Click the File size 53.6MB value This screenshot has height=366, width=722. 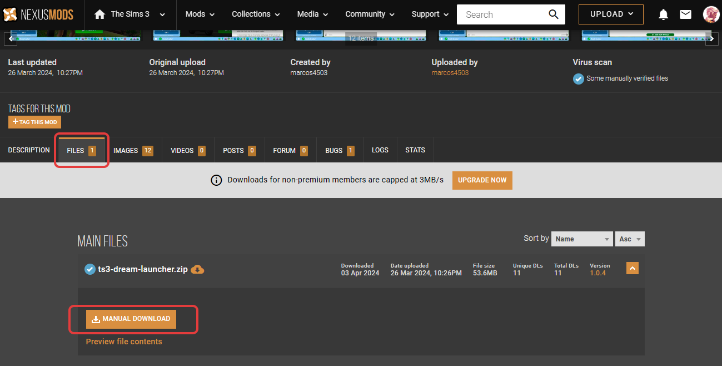pos(485,273)
